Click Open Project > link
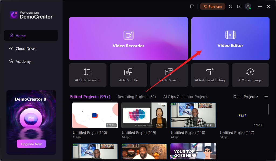Viewport: 276px width, 161px height. pyautogui.click(x=246, y=97)
